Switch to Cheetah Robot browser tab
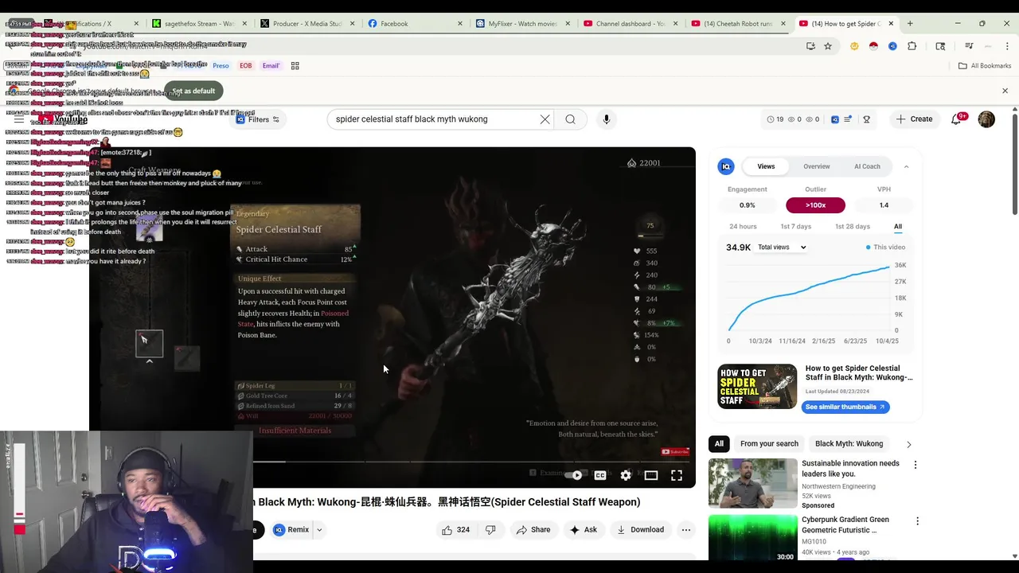The width and height of the screenshot is (1019, 573). click(x=737, y=24)
